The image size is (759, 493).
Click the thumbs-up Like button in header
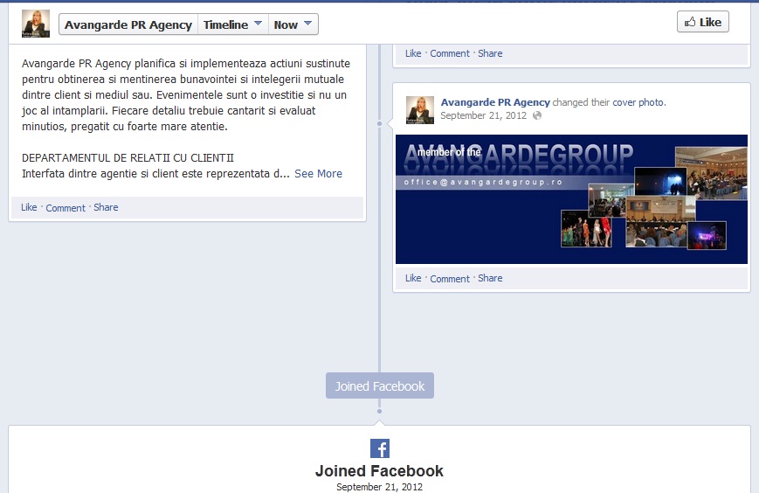pyautogui.click(x=702, y=22)
